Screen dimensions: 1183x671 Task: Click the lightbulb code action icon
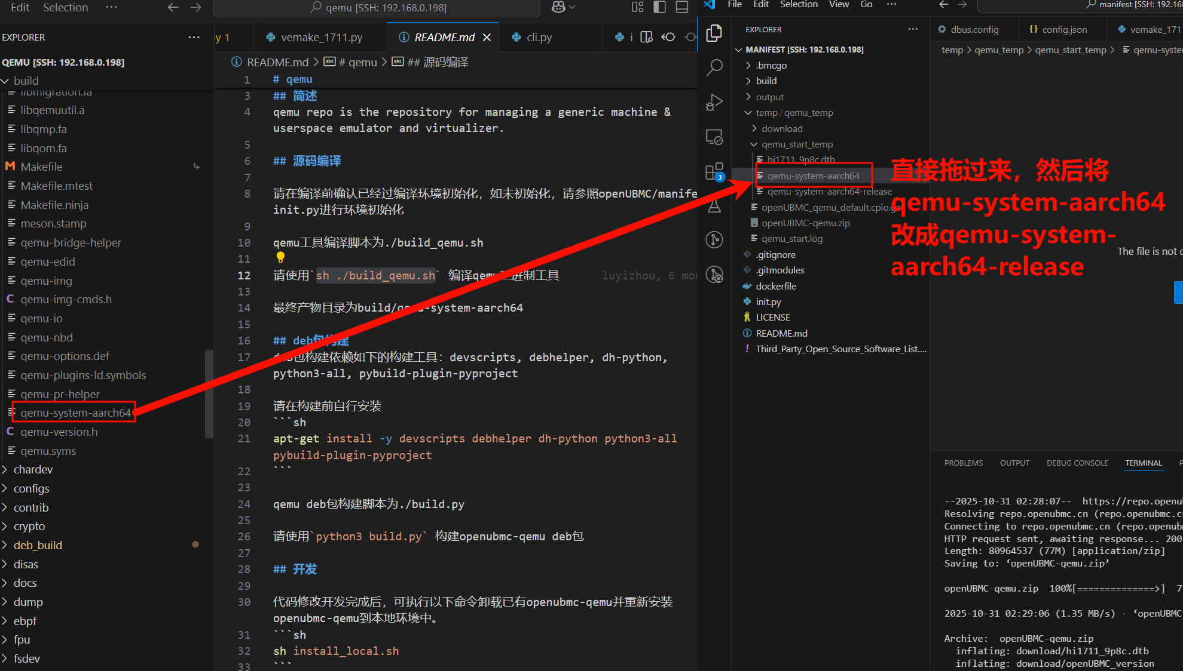[x=280, y=257]
